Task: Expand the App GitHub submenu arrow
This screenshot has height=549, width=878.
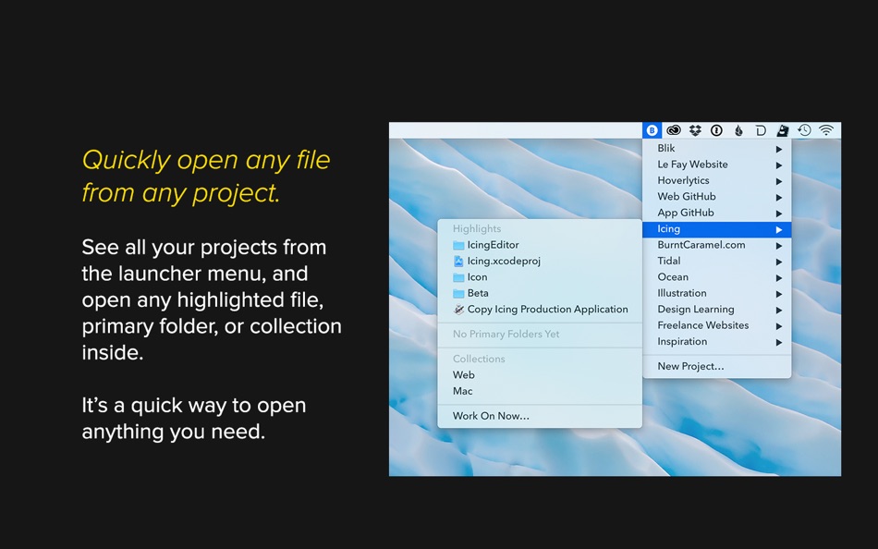Action: pos(779,213)
